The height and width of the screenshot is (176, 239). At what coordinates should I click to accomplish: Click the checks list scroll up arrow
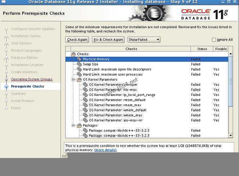point(231,54)
